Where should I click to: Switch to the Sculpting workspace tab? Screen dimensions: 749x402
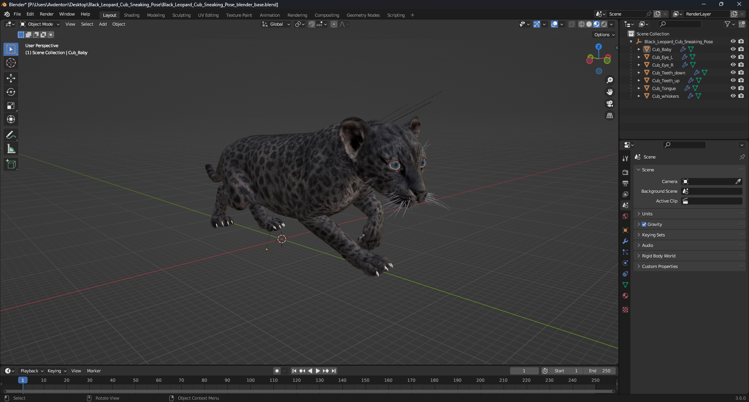(x=181, y=15)
